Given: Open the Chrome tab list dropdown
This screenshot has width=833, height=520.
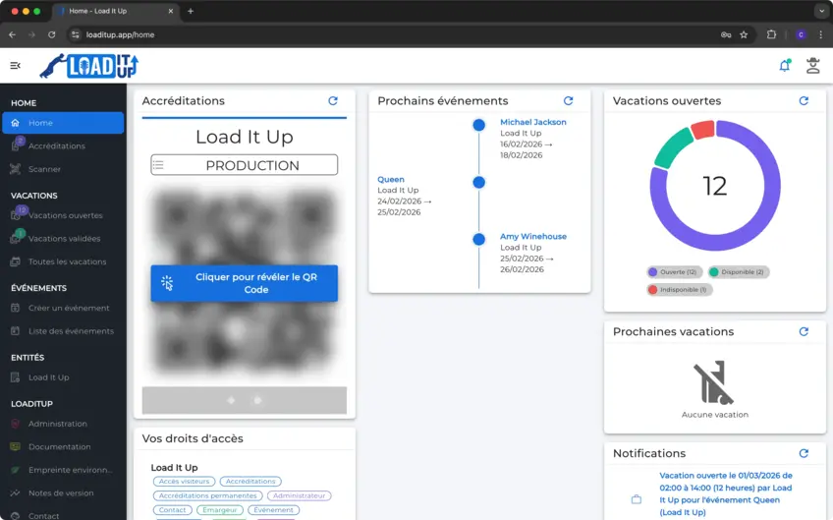Looking at the screenshot, I should coord(821,11).
